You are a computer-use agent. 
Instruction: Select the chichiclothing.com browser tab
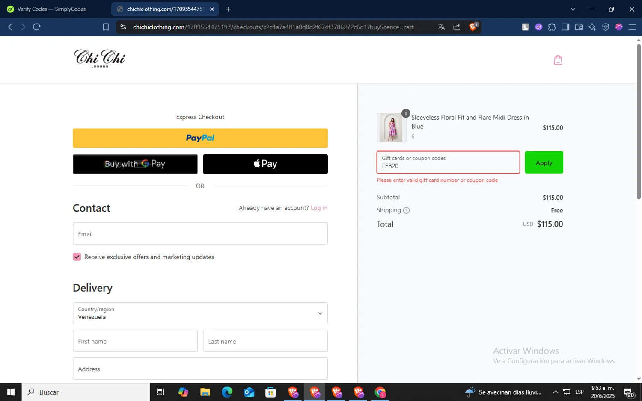point(165,9)
